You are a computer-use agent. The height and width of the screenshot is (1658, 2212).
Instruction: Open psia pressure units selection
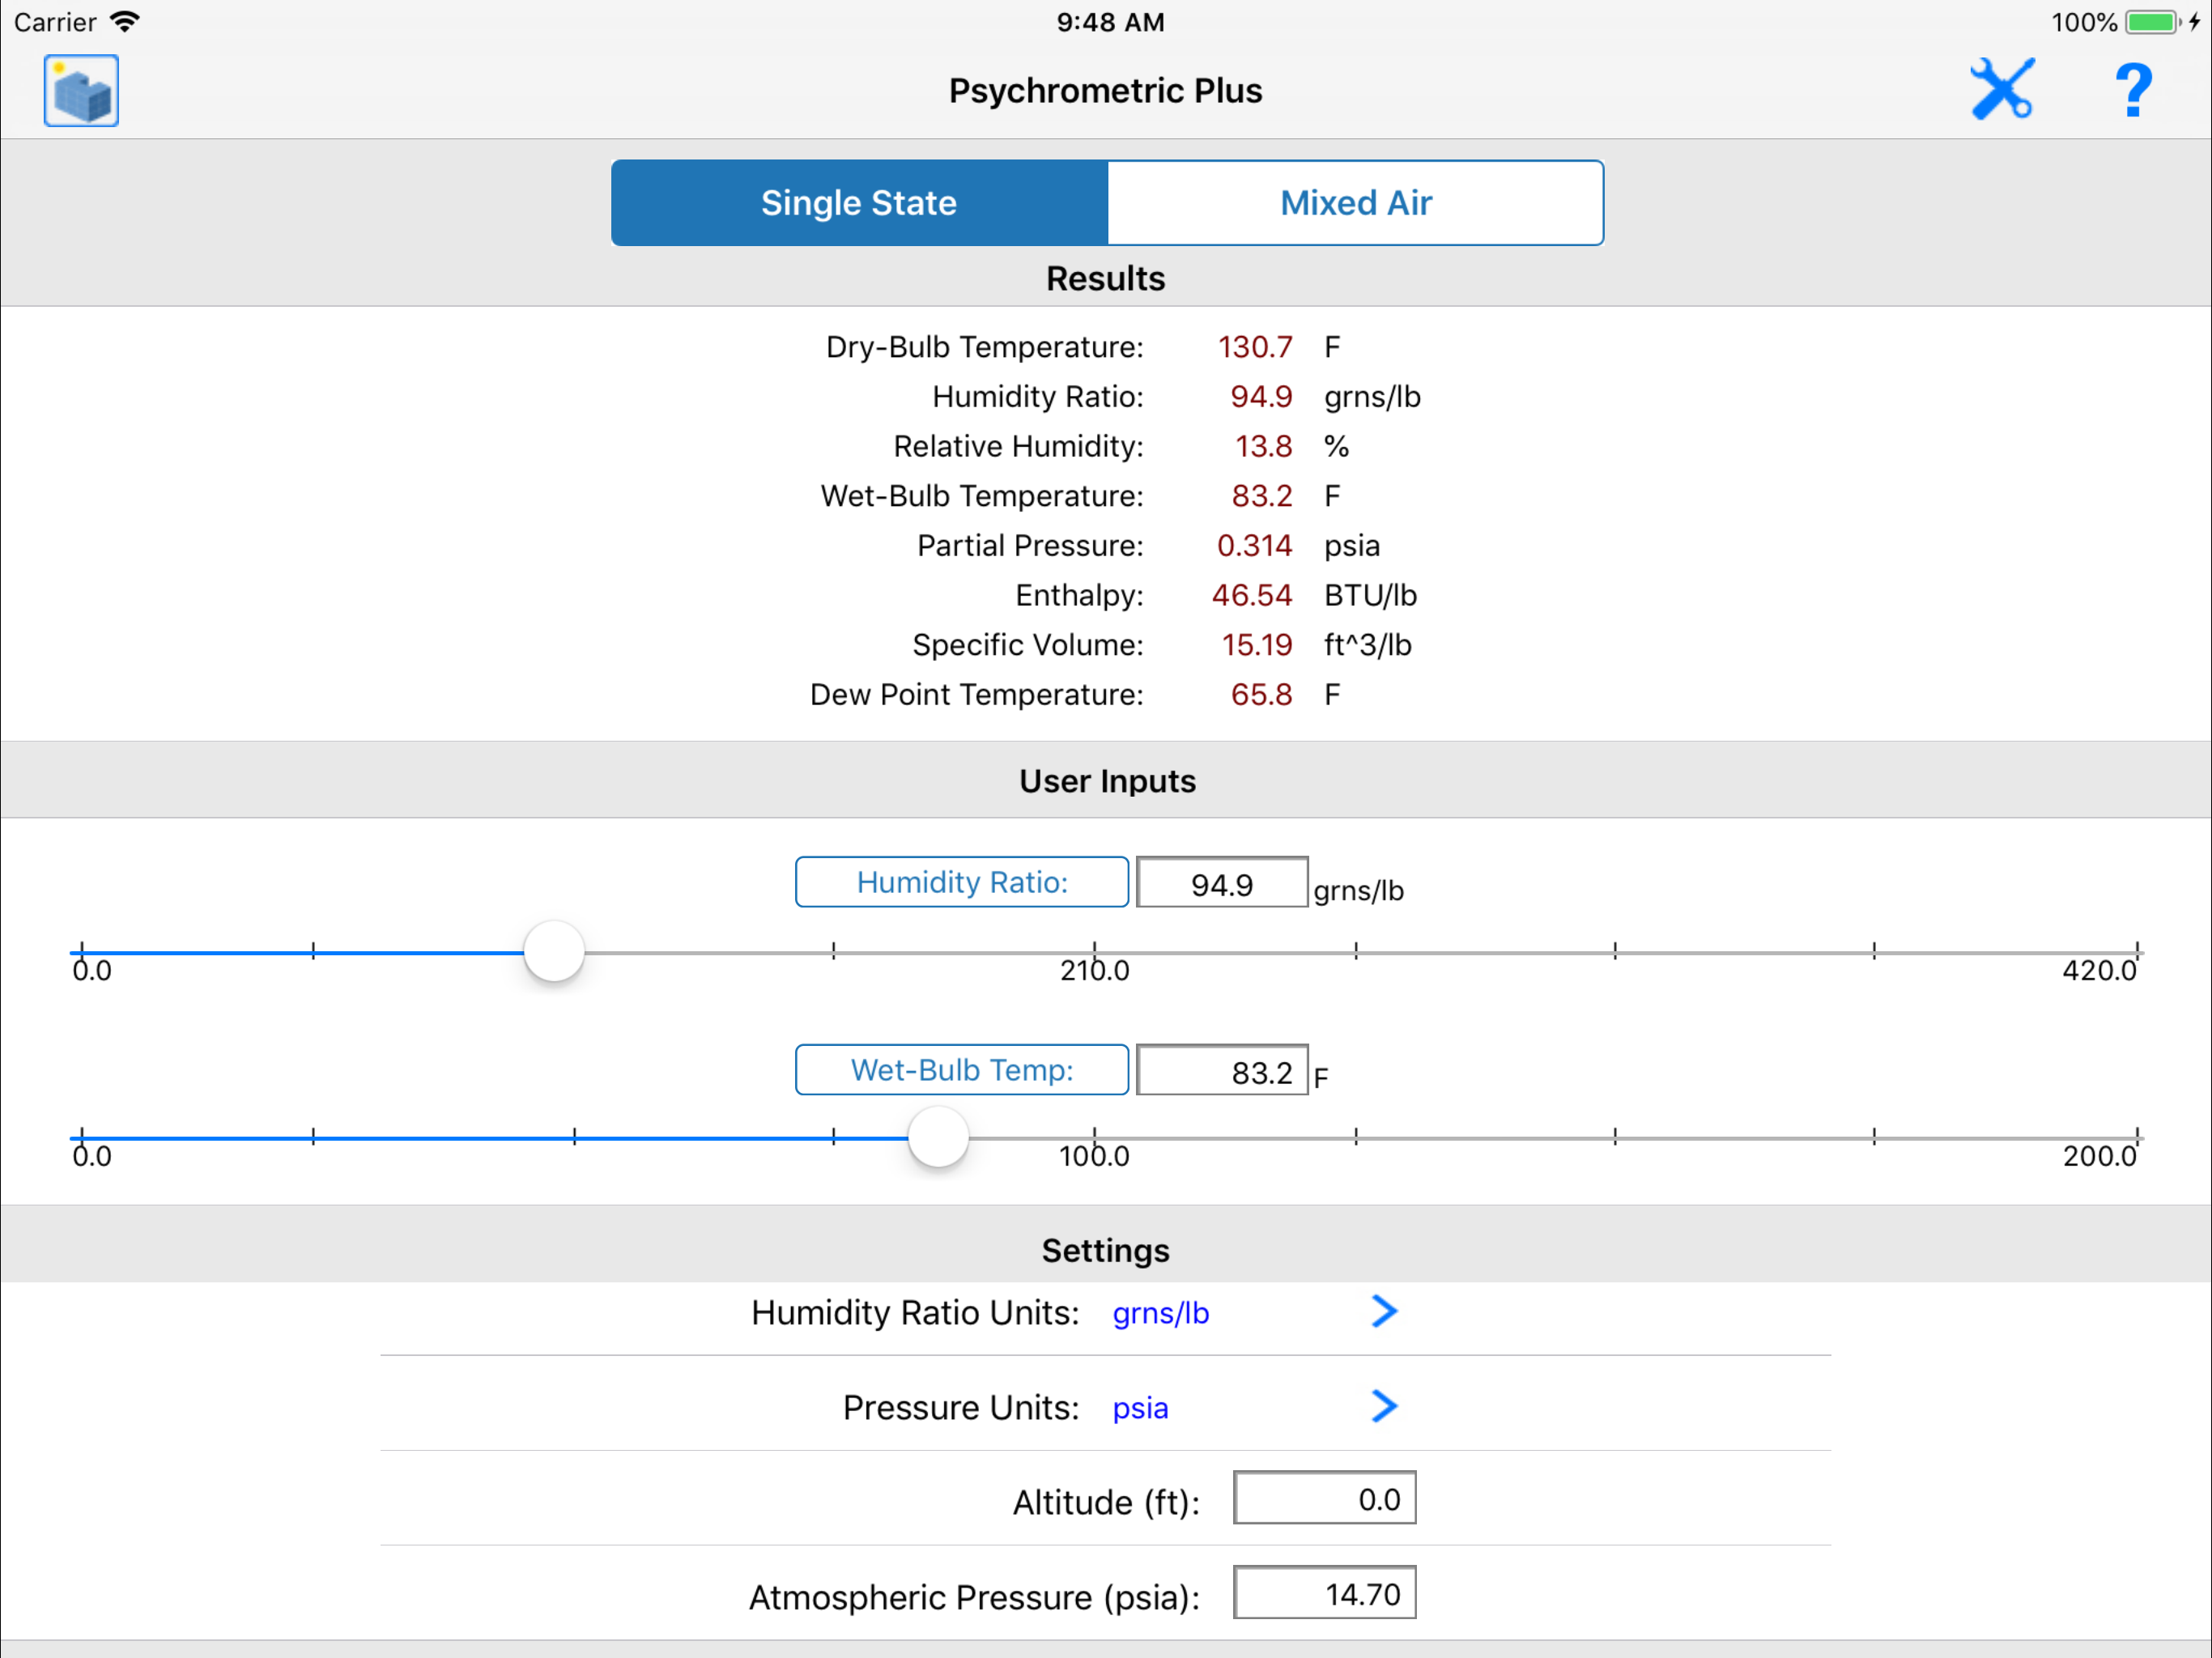pos(1140,1408)
